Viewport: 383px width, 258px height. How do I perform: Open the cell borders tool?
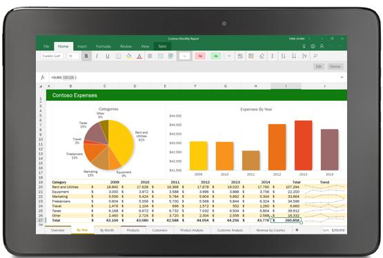pyautogui.click(x=118, y=56)
